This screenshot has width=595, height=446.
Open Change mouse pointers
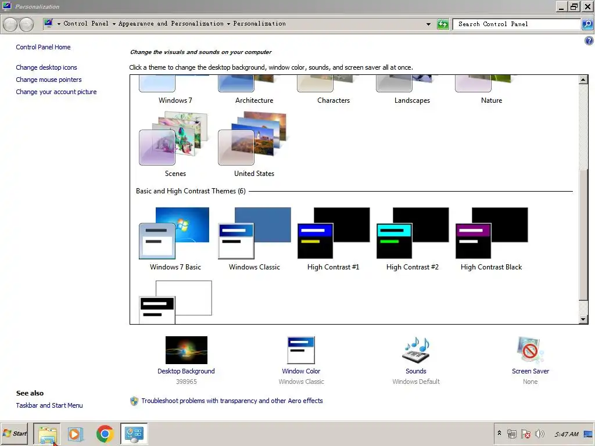click(49, 80)
